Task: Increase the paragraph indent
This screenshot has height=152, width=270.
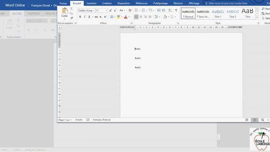Action: tap(164, 11)
